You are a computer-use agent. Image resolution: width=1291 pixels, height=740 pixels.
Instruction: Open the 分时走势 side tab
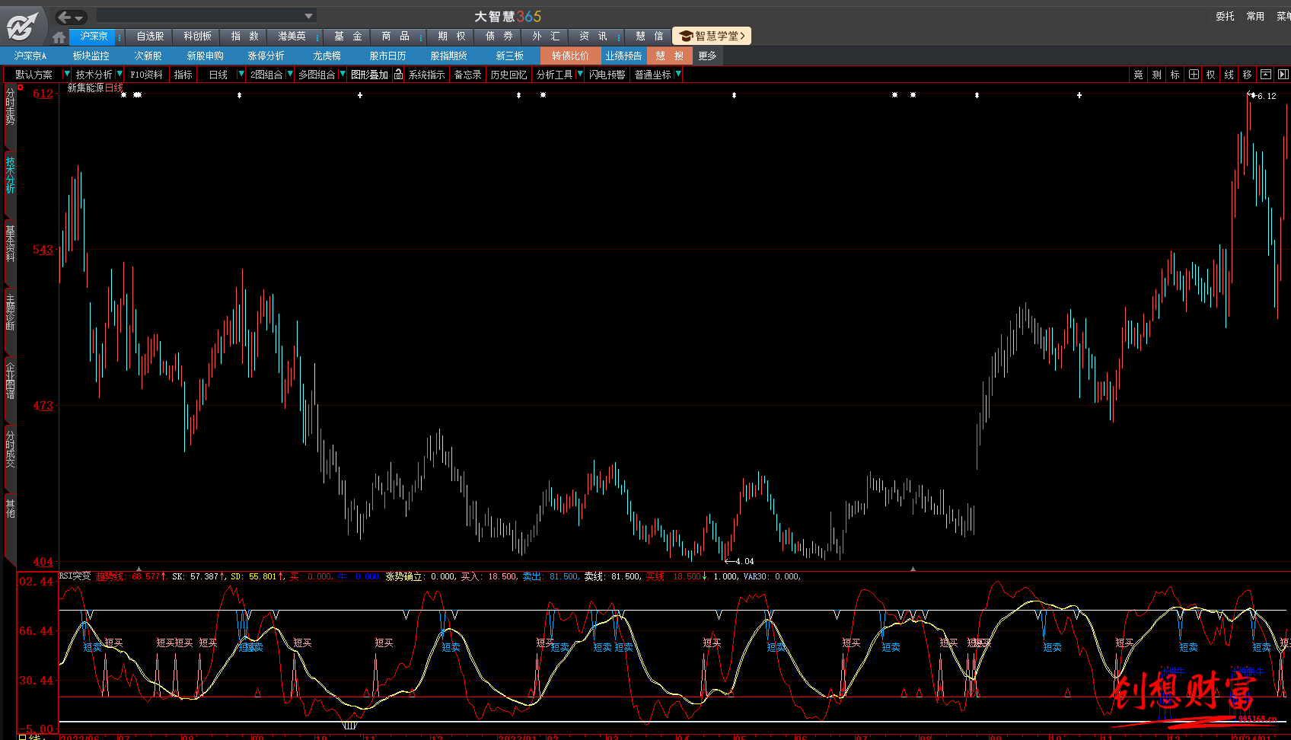[x=10, y=106]
